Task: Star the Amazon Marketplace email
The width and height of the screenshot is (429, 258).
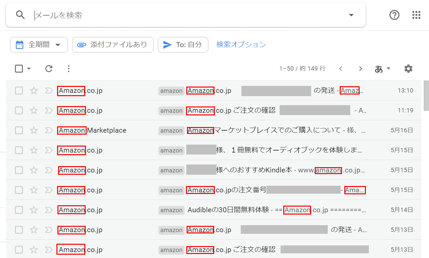Action: [x=34, y=130]
